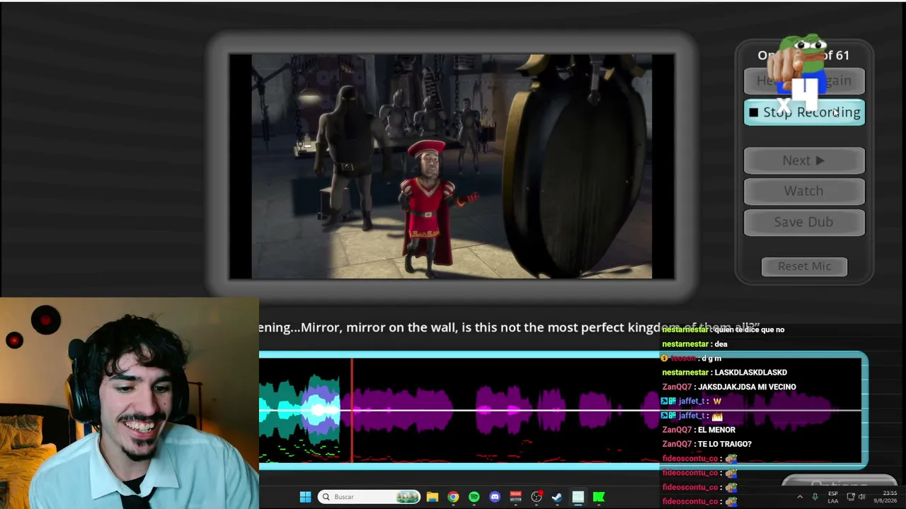Open the ESP LAA language switcher
The height and width of the screenshot is (509, 906).
pos(833,497)
